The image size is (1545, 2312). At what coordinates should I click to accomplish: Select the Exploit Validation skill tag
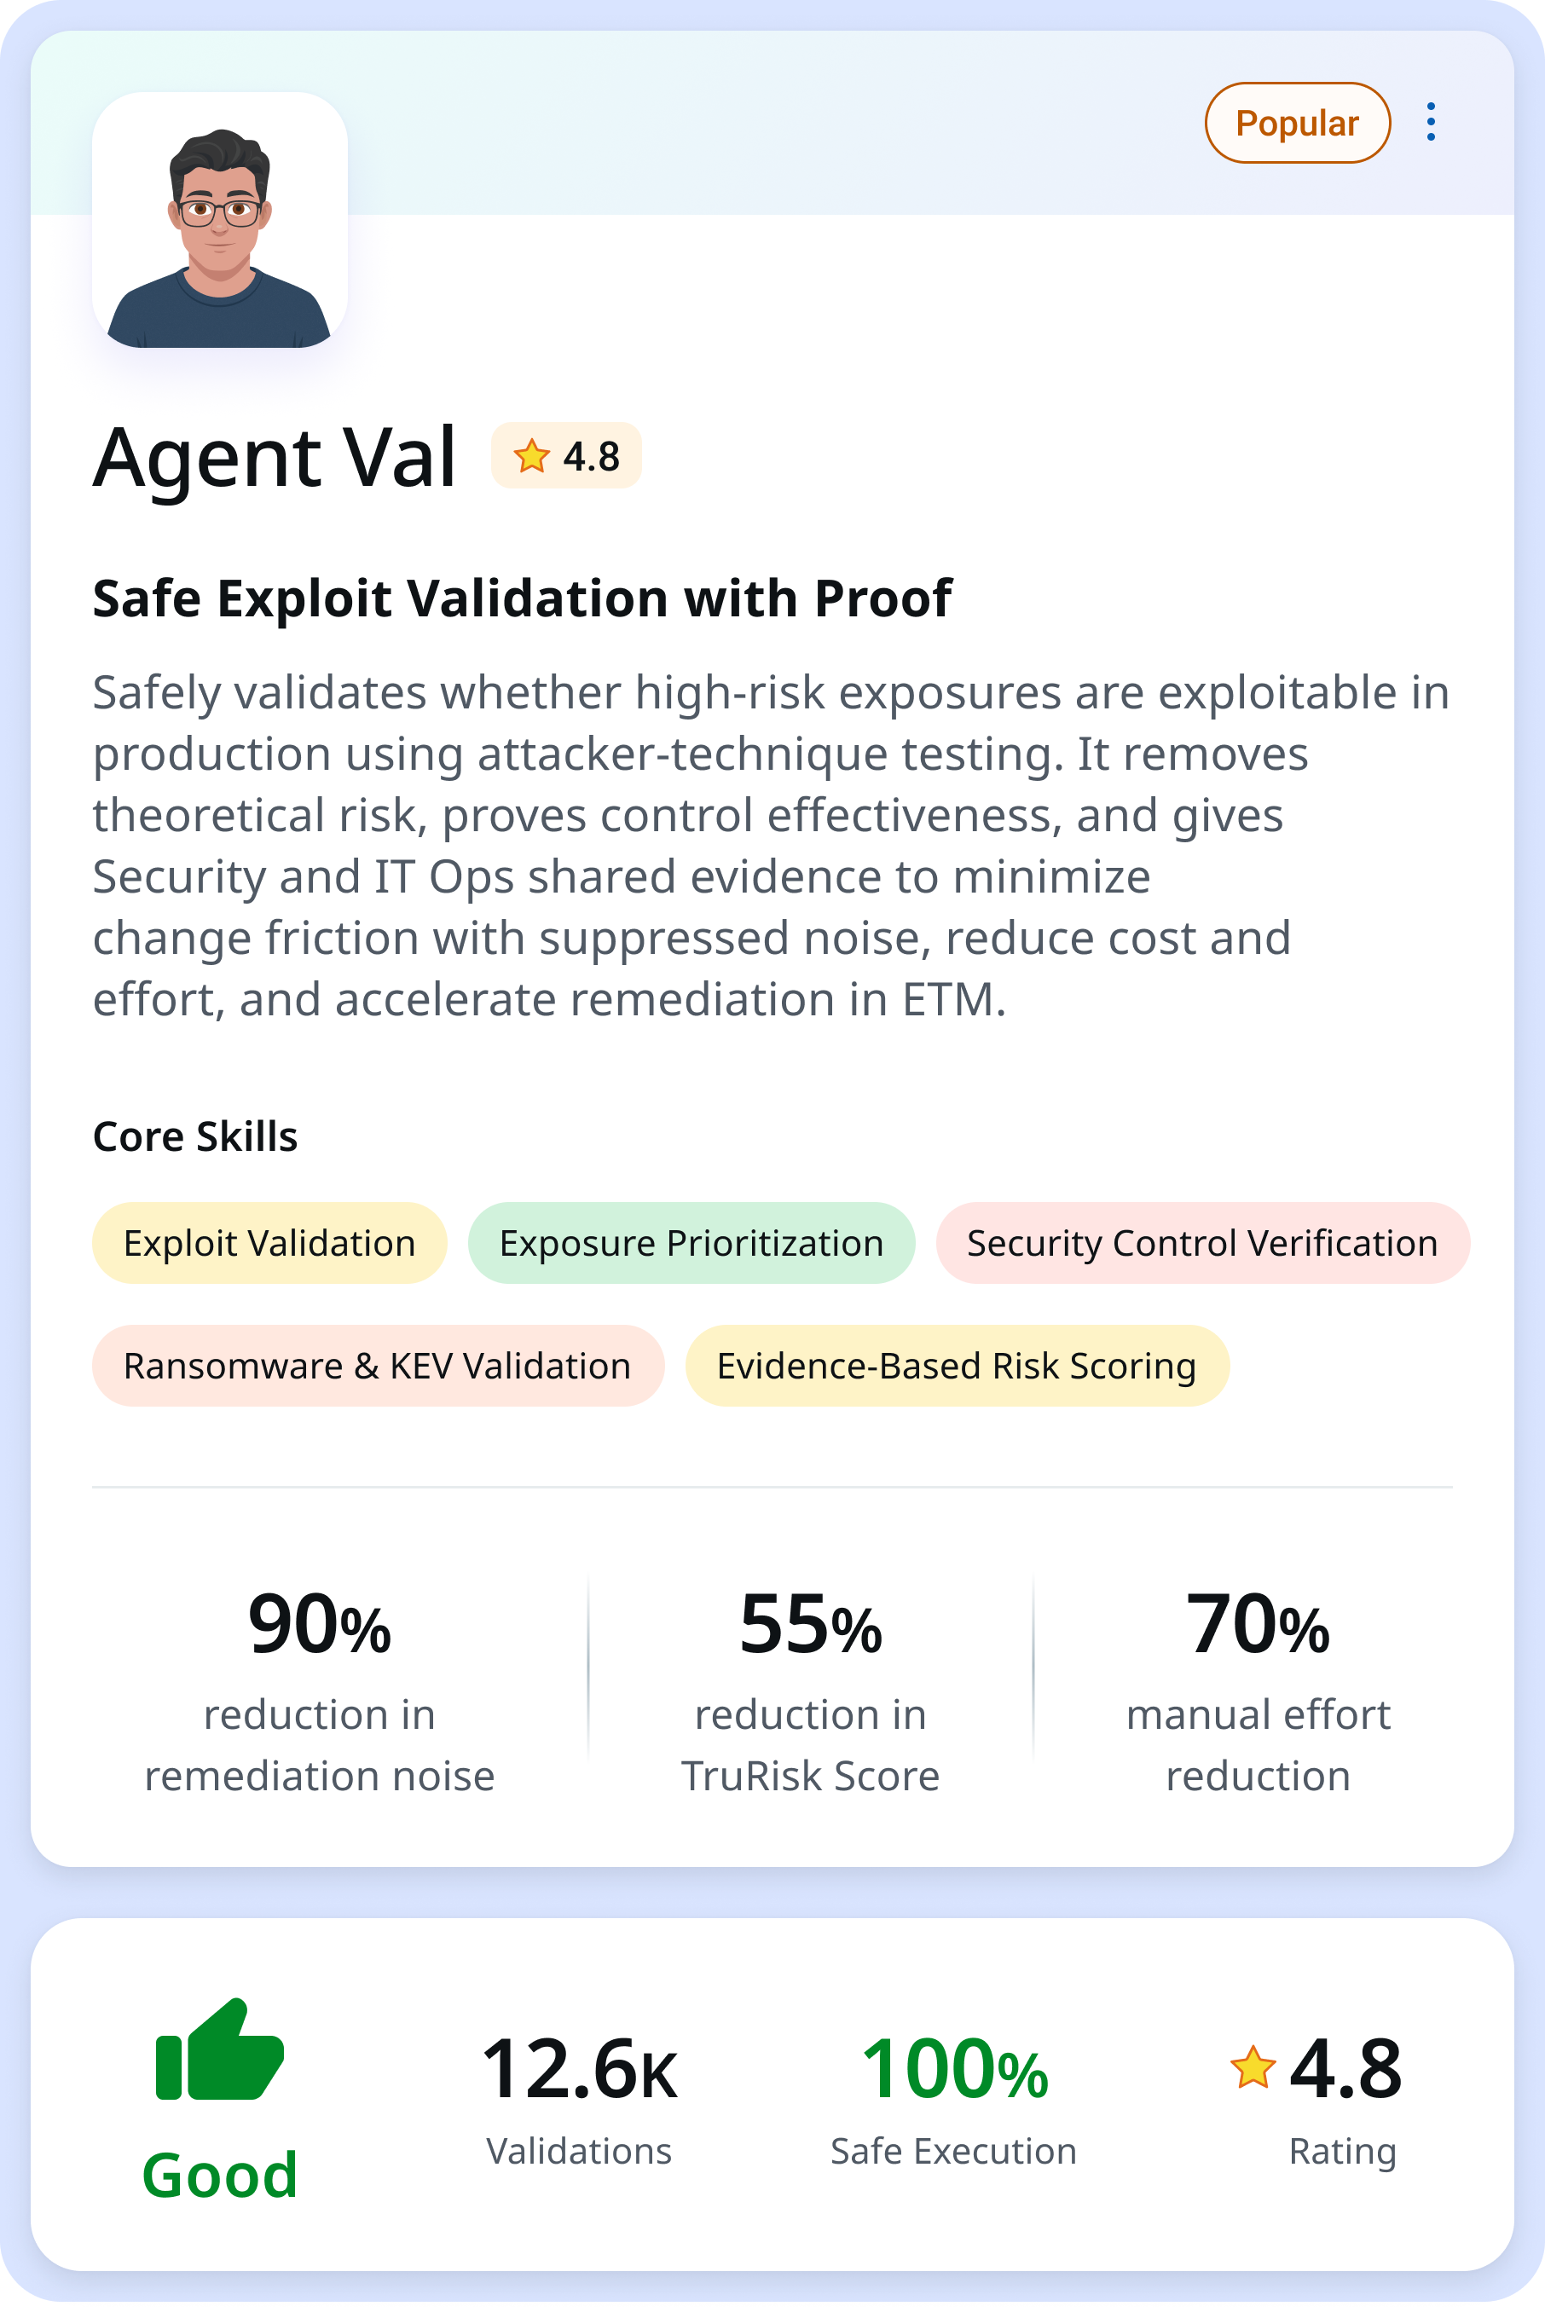(269, 1243)
